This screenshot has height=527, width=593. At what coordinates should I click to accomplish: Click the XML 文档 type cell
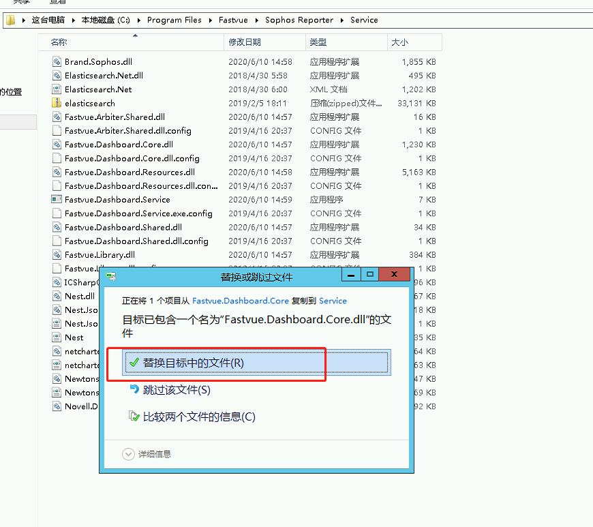329,89
